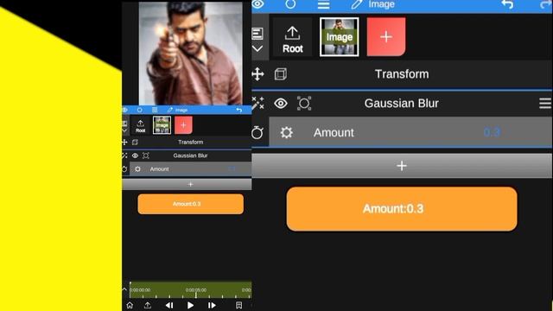Open gear settings in small Amount row
The image size is (553, 311).
pos(137,169)
